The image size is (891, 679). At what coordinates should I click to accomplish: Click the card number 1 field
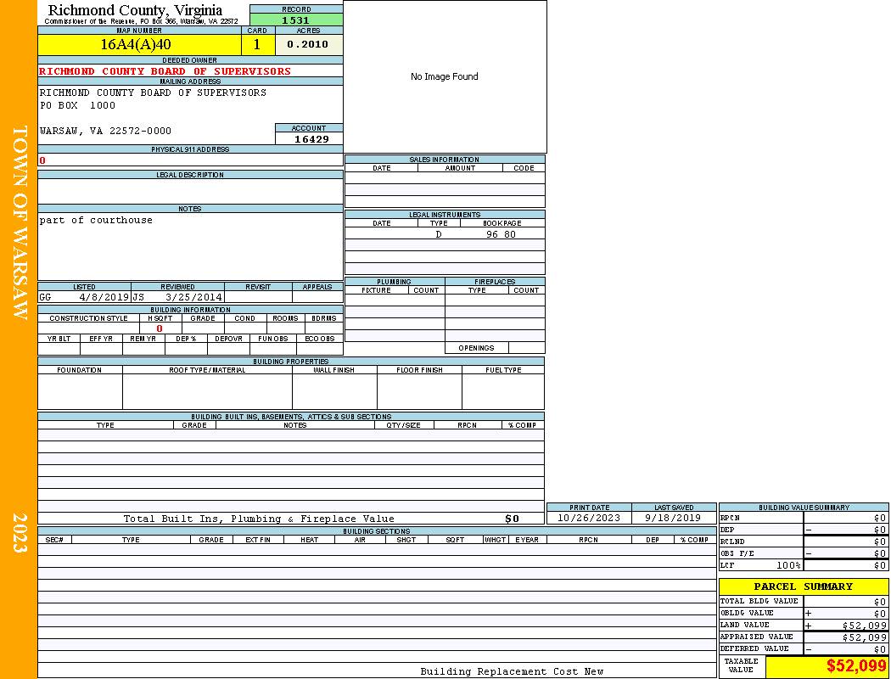[x=257, y=44]
